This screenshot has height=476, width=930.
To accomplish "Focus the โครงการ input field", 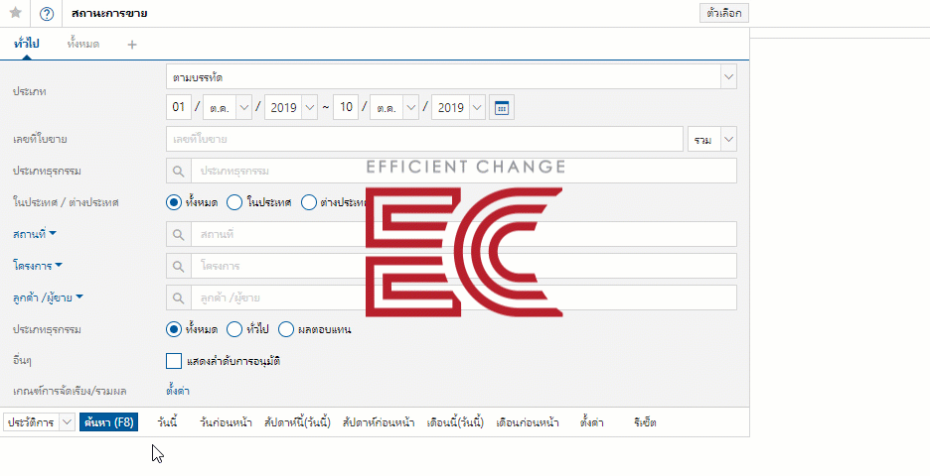I will point(464,266).
